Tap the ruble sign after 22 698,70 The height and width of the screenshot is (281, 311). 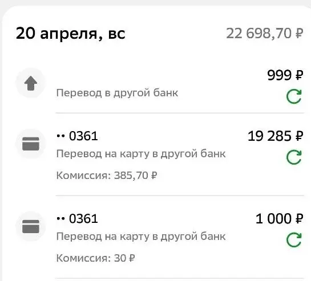300,33
